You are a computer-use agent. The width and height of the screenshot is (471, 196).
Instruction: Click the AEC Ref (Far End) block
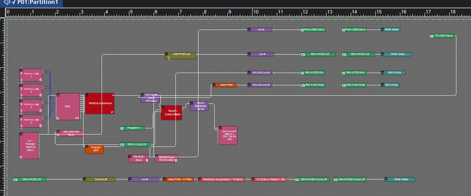70,133
